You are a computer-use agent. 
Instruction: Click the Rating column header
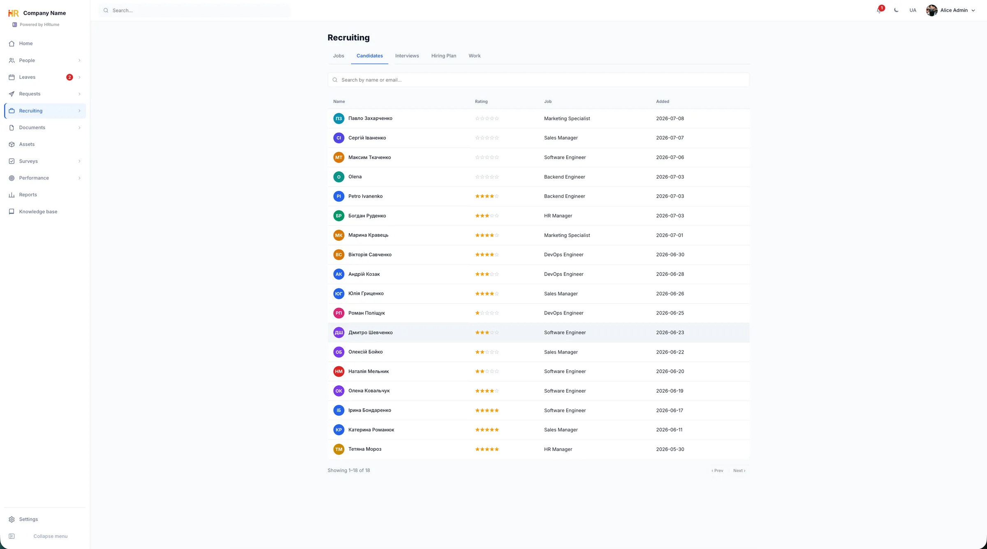[x=481, y=102]
